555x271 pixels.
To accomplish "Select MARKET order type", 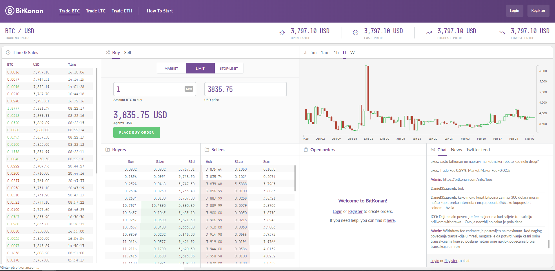I will (171, 68).
